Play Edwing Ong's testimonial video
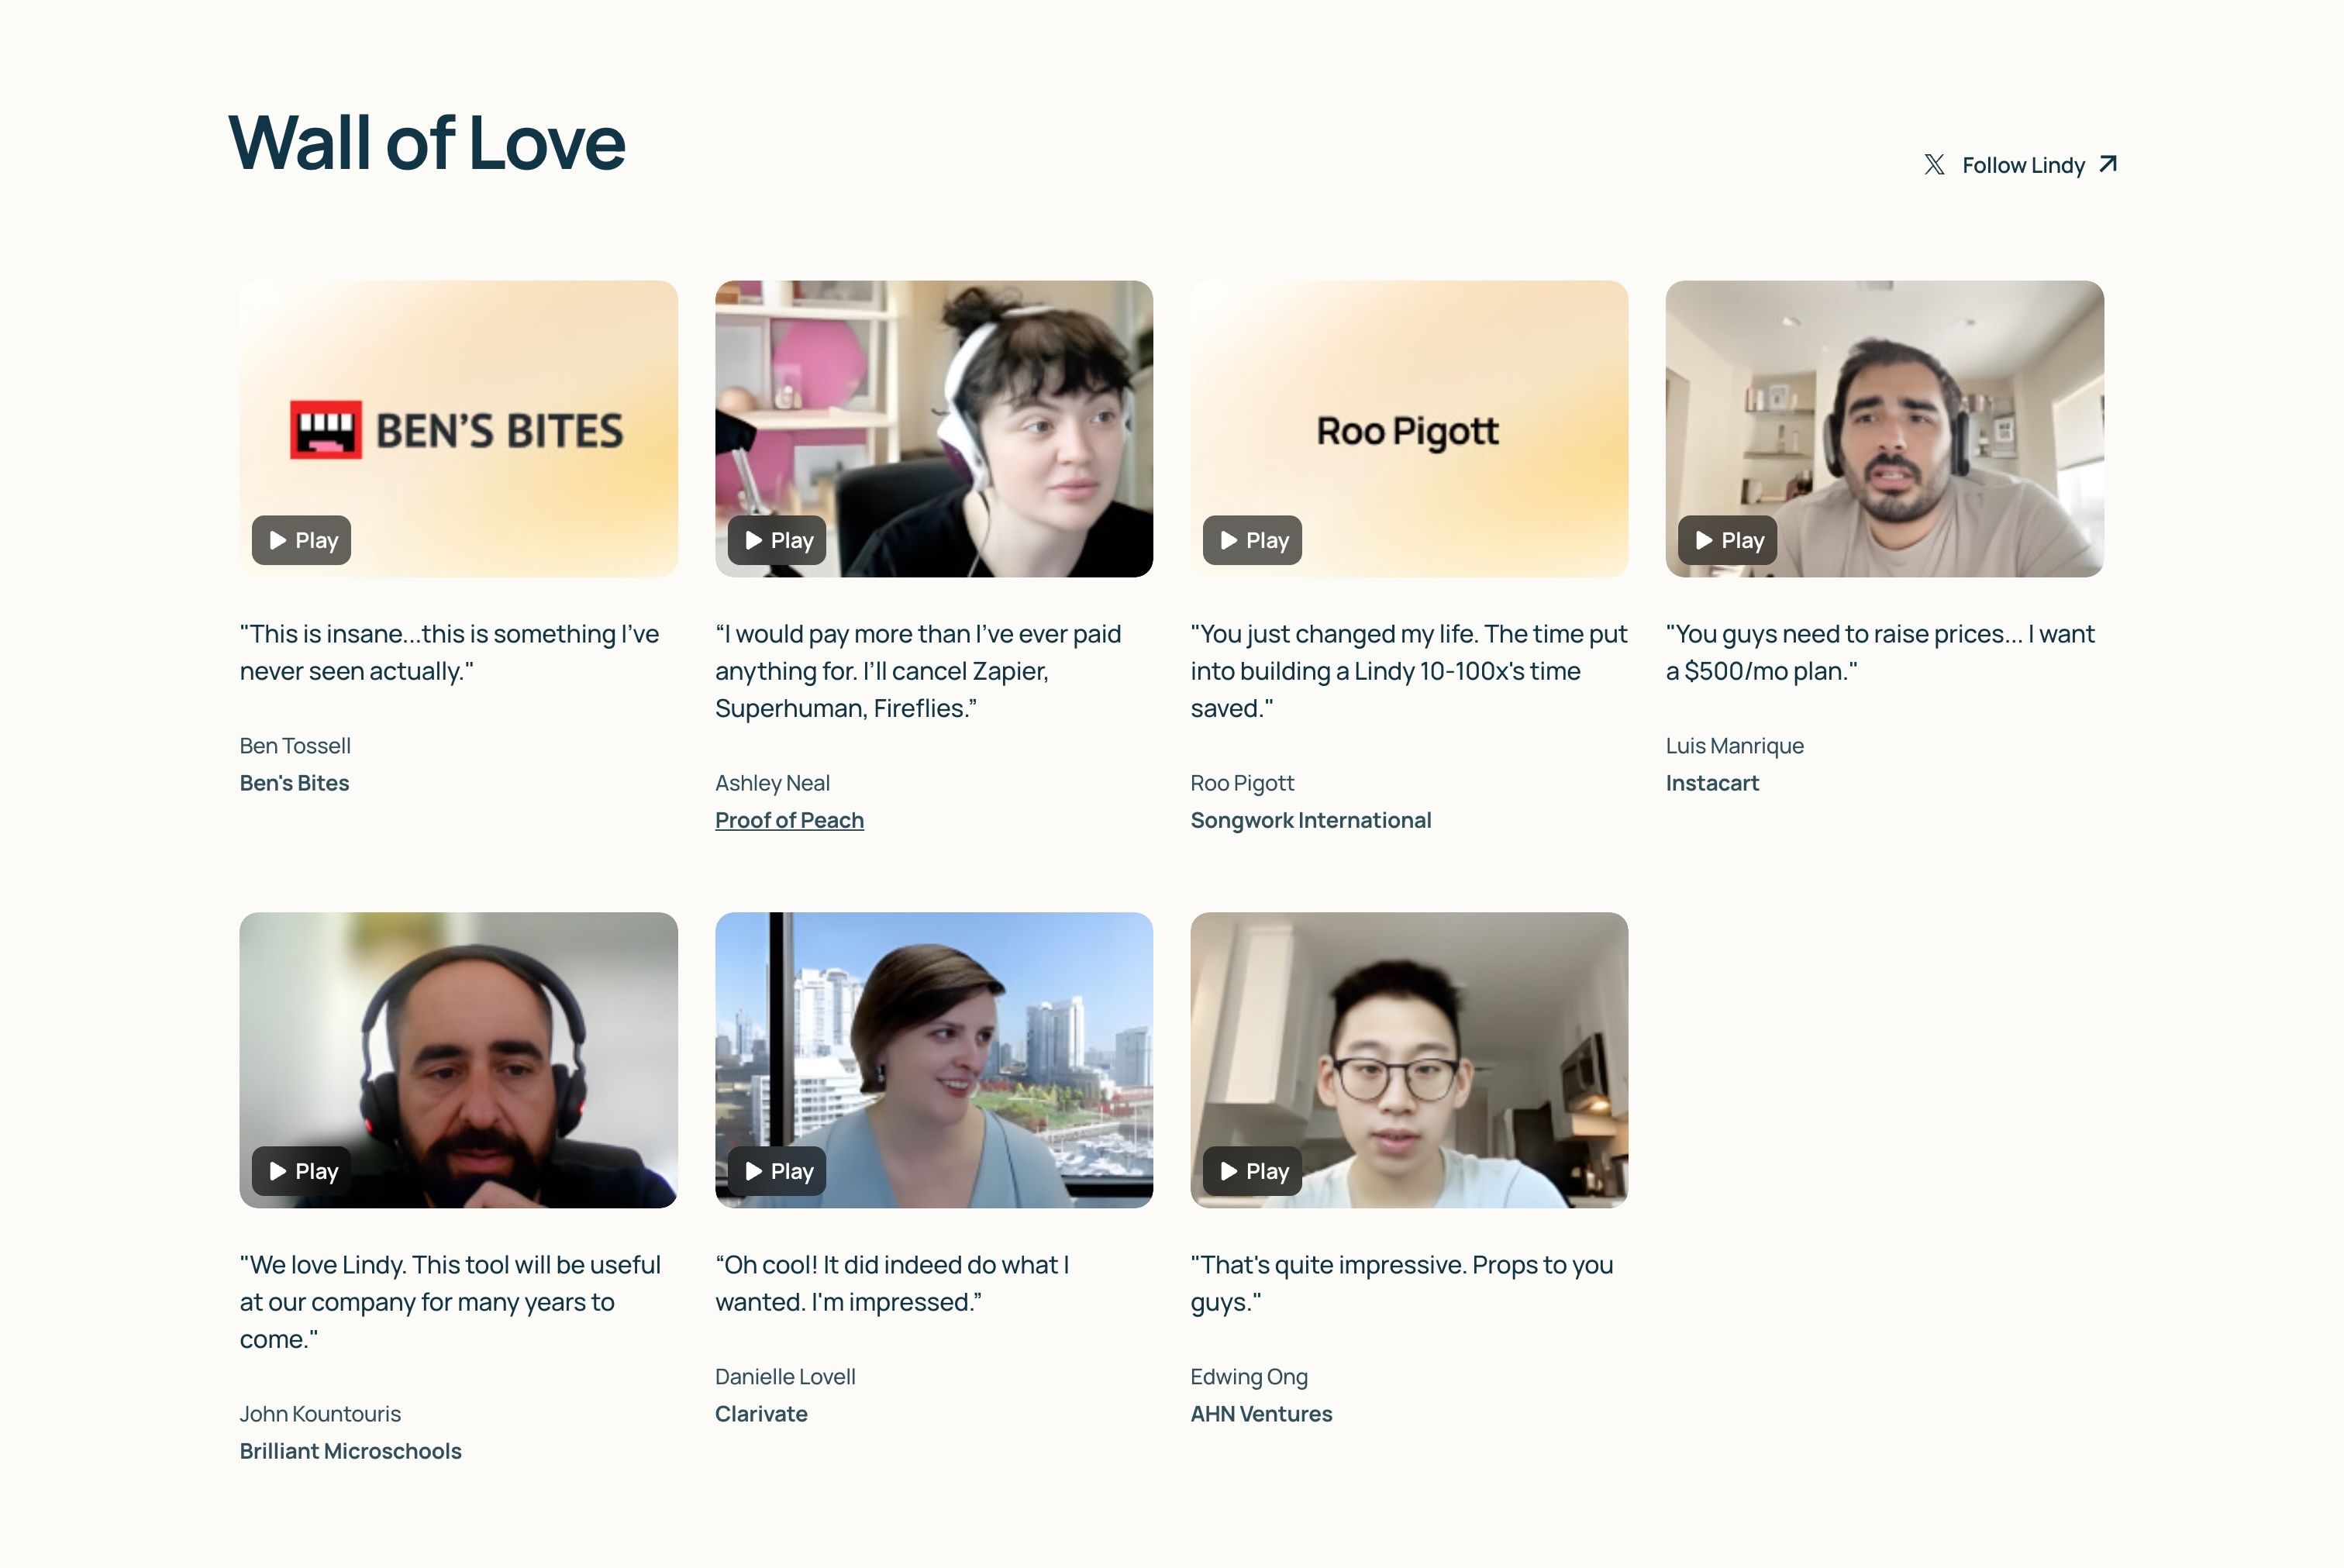The height and width of the screenshot is (1568, 2344). tap(1252, 1171)
